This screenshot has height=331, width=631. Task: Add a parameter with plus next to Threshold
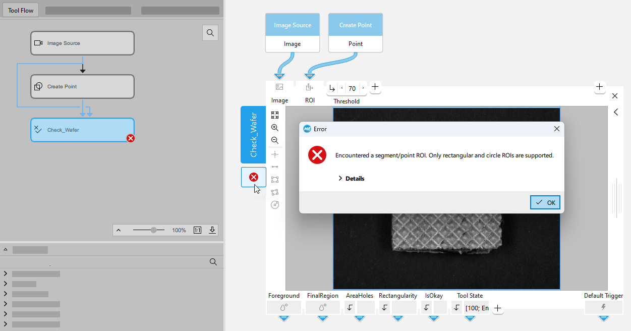click(375, 87)
